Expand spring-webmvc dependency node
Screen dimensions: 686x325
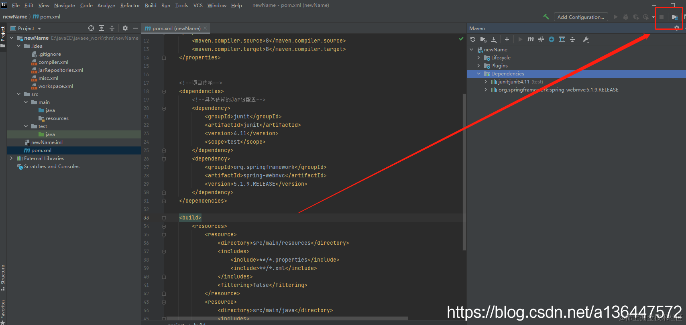pos(486,89)
